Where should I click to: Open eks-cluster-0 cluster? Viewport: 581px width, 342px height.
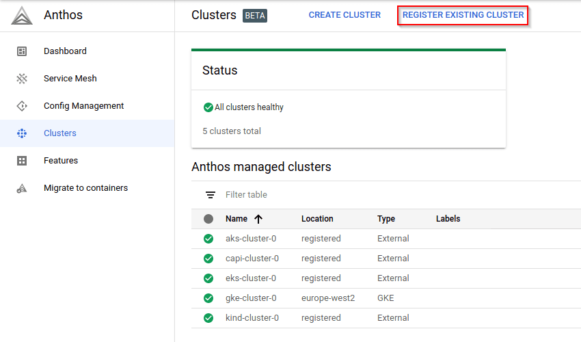[x=251, y=278]
